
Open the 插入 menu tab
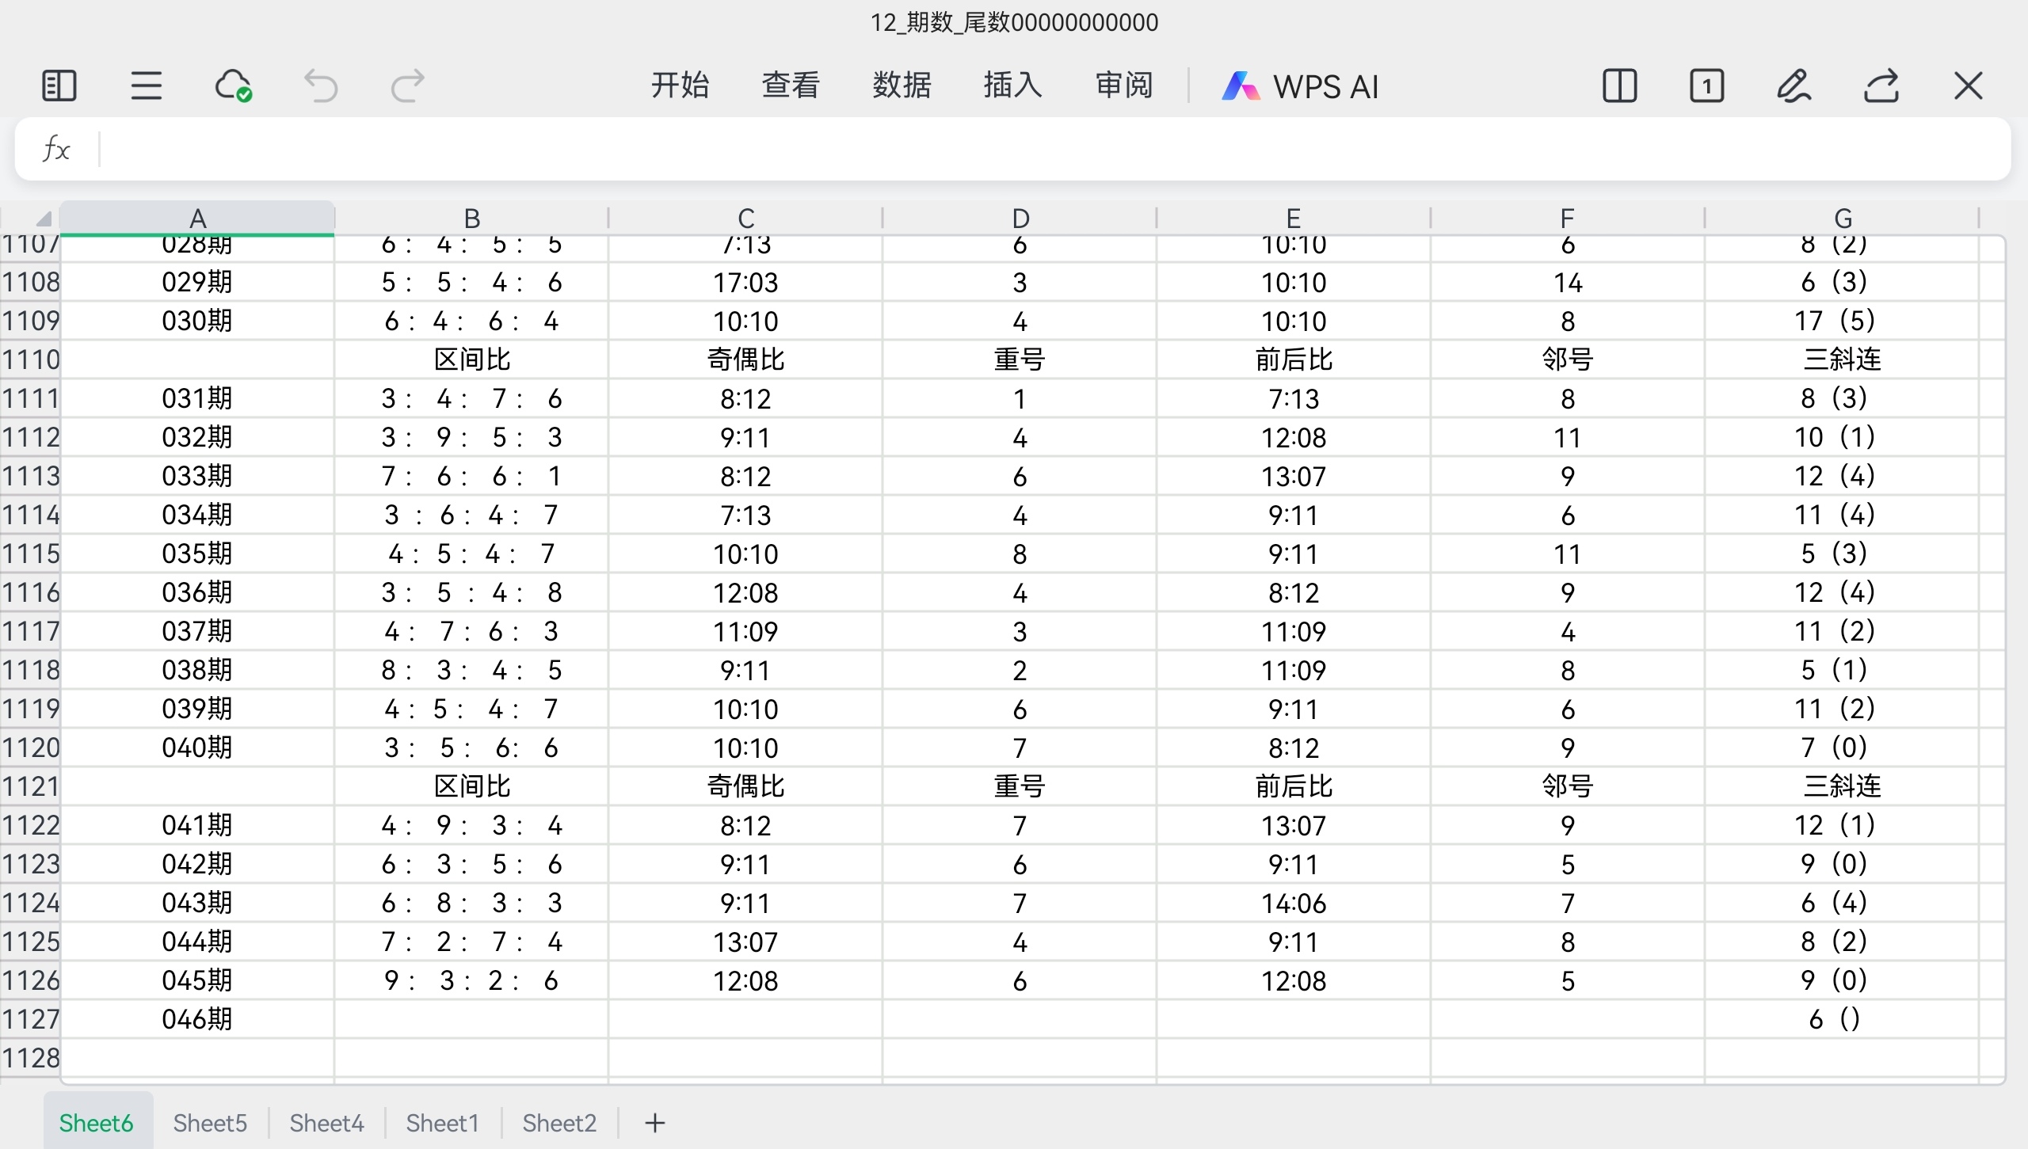tap(1012, 86)
